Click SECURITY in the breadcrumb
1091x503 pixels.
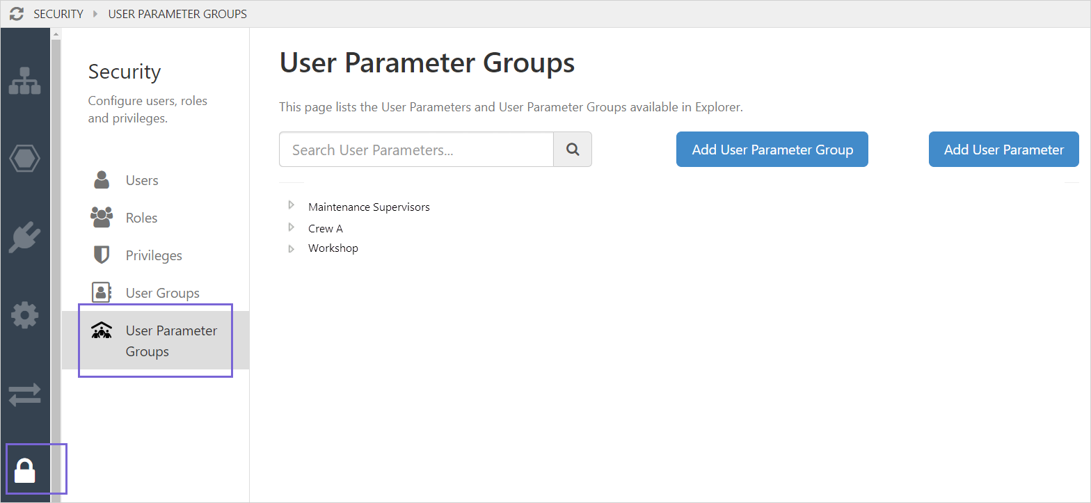(x=58, y=14)
